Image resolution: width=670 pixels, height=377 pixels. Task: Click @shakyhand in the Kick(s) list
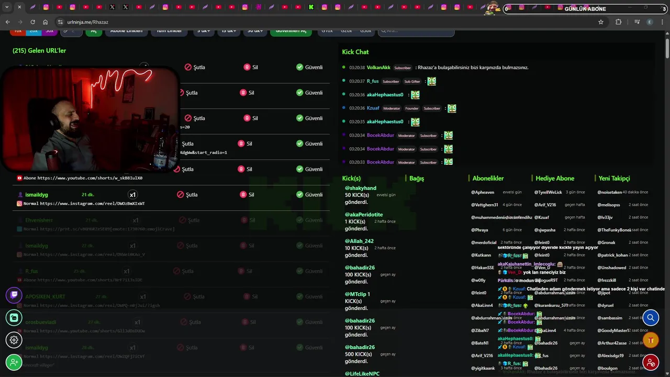[x=361, y=188]
